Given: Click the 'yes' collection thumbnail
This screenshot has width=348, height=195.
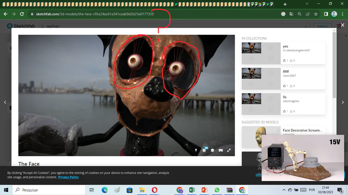Looking at the screenshot, I should pos(251,48).
